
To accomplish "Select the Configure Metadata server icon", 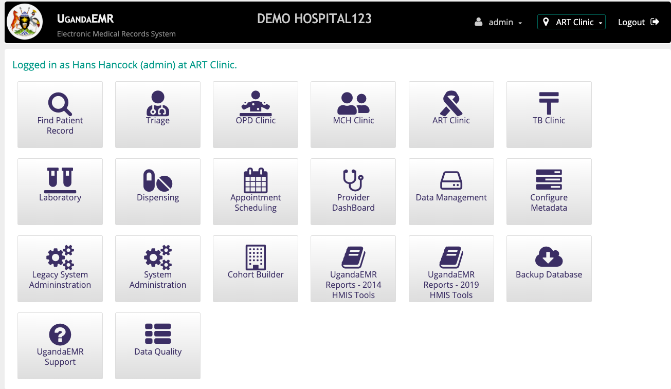I will [549, 180].
